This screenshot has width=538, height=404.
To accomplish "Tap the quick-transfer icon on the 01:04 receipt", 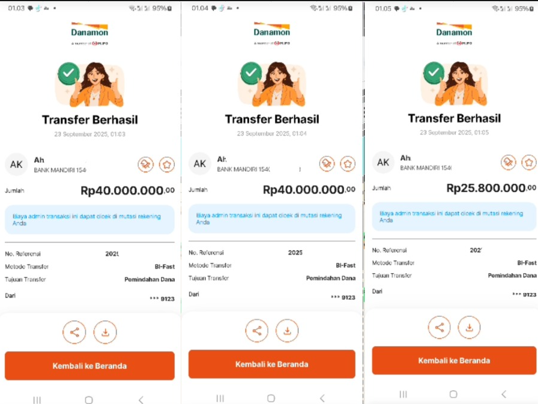I will point(327,164).
